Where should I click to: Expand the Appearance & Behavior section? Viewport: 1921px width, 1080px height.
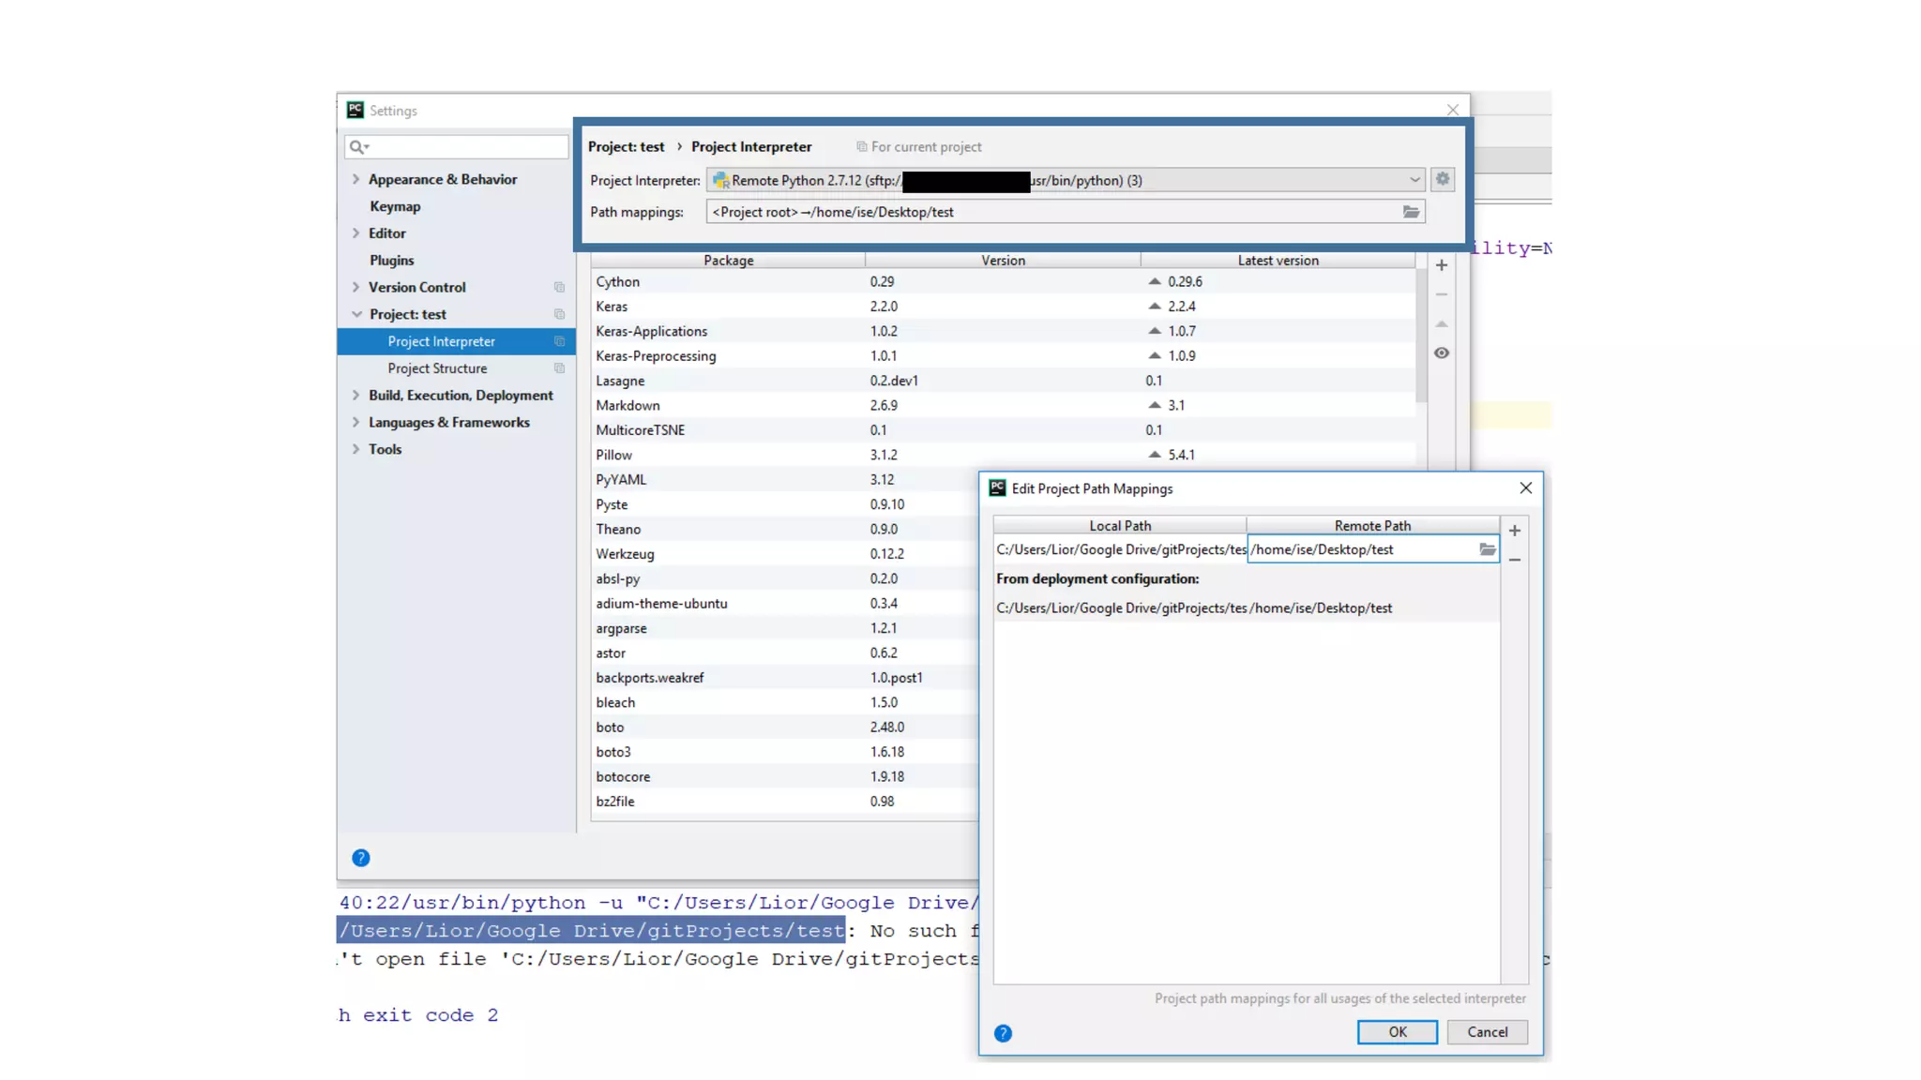pos(355,179)
